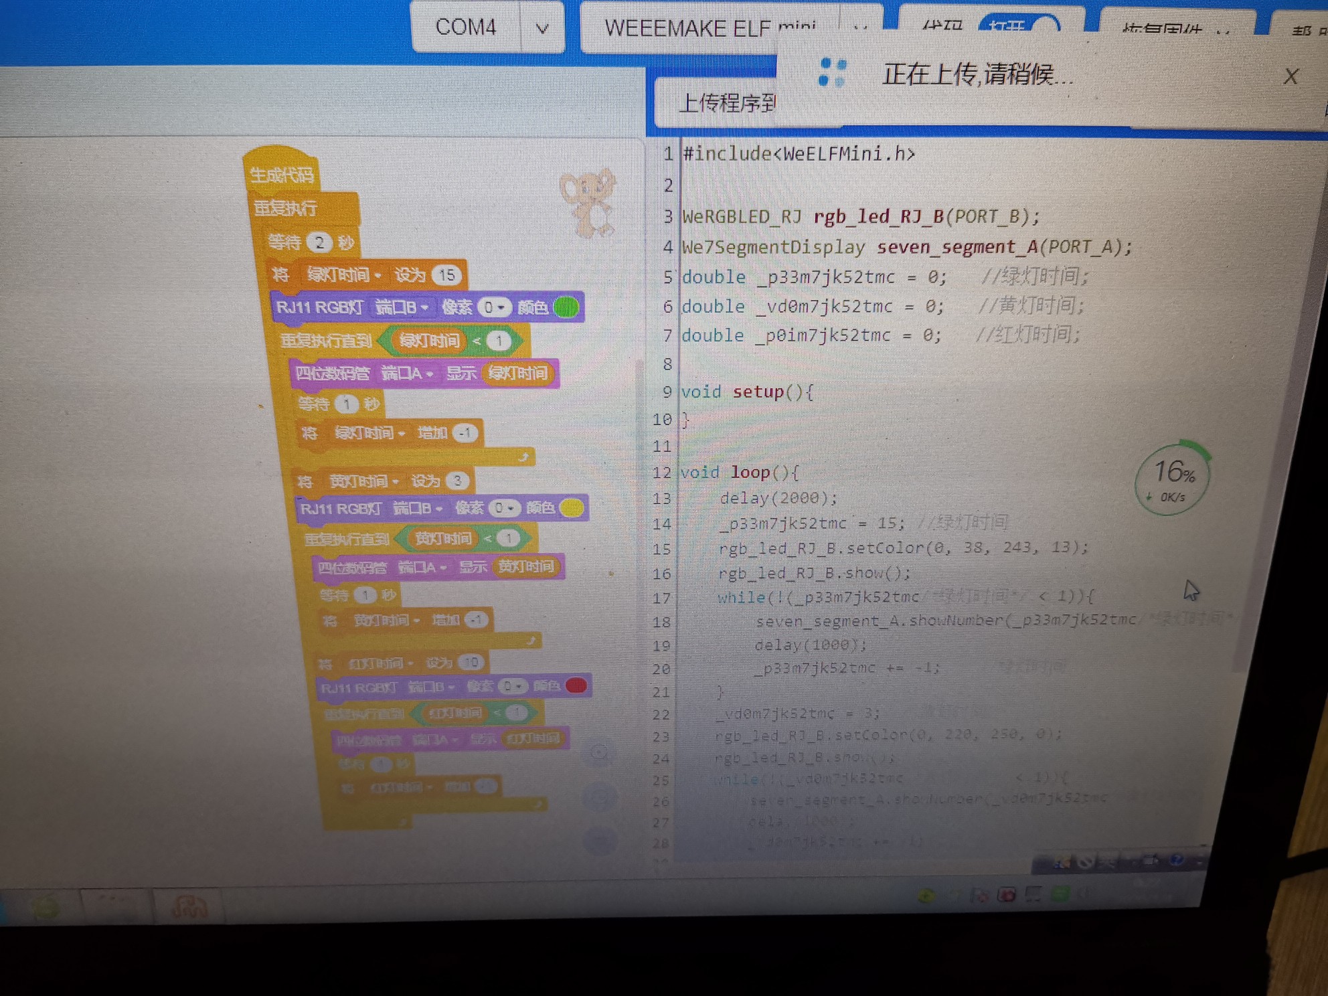This screenshot has width=1328, height=996.
Task: Open the 端口A dropdown on first 四位数码管 block
Action: (x=407, y=373)
